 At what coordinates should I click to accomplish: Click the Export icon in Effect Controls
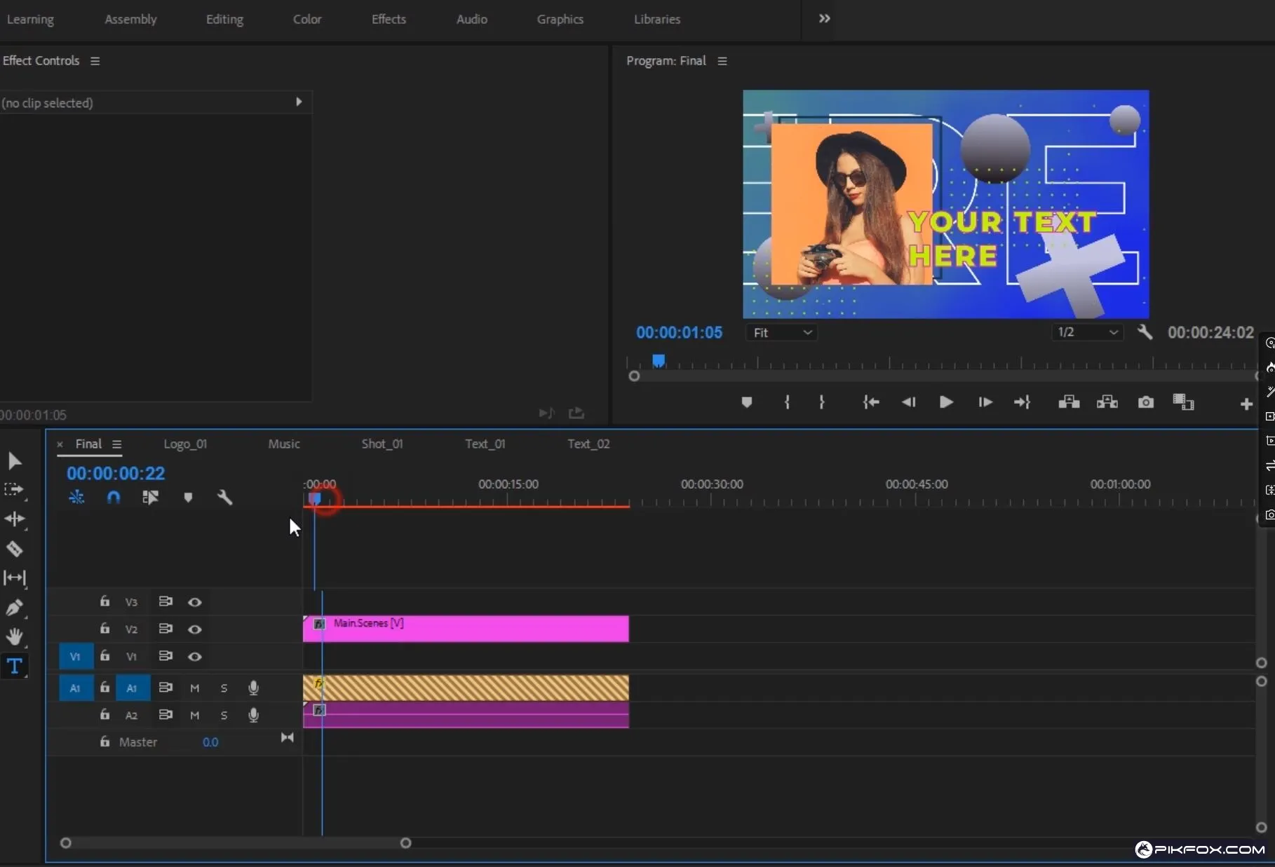click(576, 413)
